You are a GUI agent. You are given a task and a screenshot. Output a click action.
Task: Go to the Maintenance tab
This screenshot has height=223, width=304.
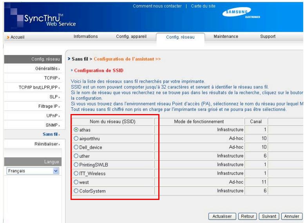click(x=226, y=36)
